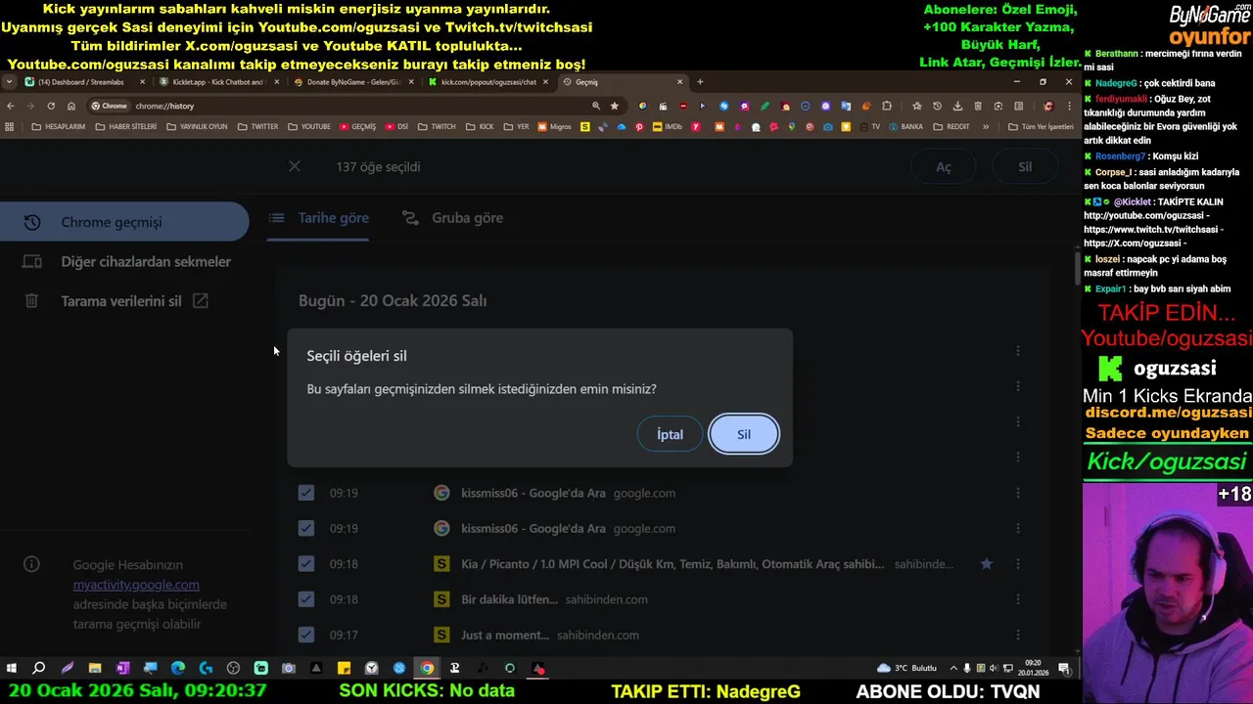Screen dimensions: 1253x704
Task: Bookmark this page with the star icon
Action: click(614, 106)
